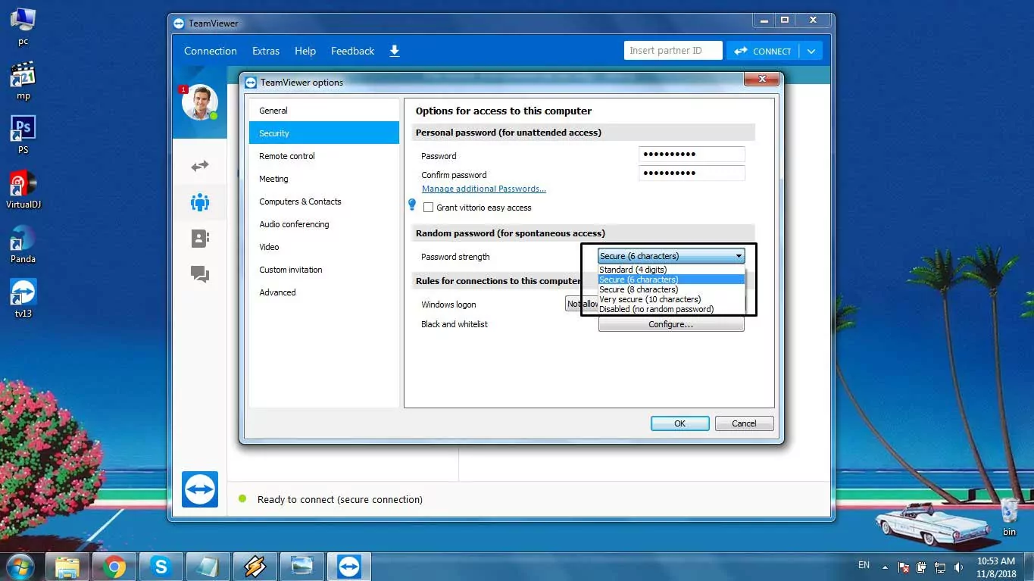Click the Feedback menu item
The image size is (1034, 581).
point(353,51)
